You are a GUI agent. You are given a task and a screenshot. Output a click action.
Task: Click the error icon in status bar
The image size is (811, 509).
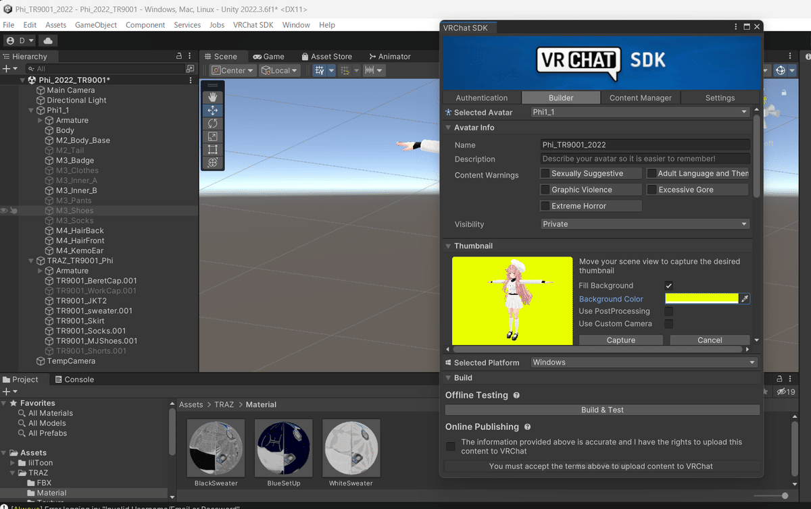5,506
